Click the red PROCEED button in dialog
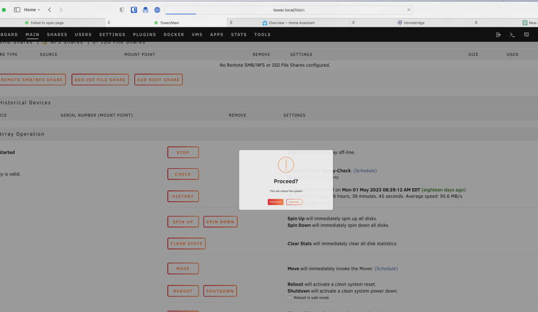538x312 pixels. [275, 202]
